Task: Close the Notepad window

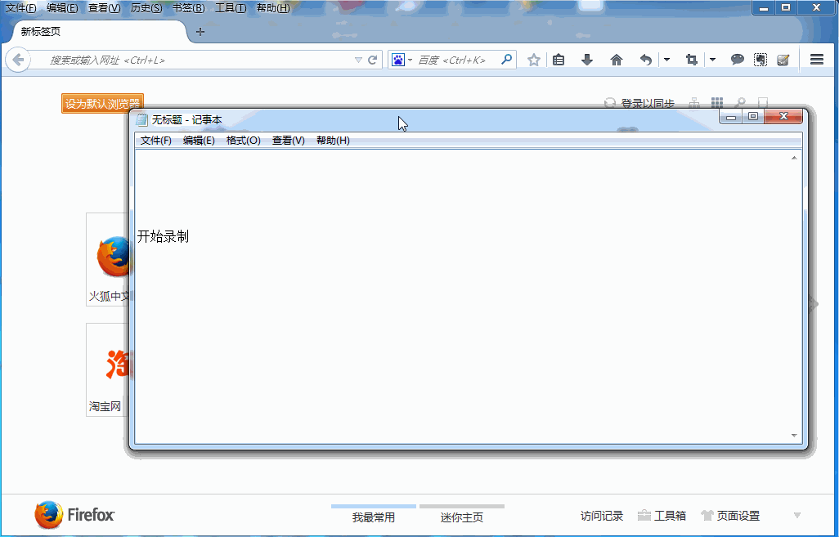Action: click(x=784, y=116)
